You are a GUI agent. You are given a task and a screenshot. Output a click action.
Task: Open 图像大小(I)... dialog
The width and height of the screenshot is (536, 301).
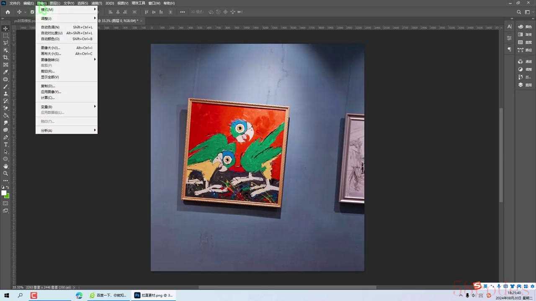tap(67, 48)
